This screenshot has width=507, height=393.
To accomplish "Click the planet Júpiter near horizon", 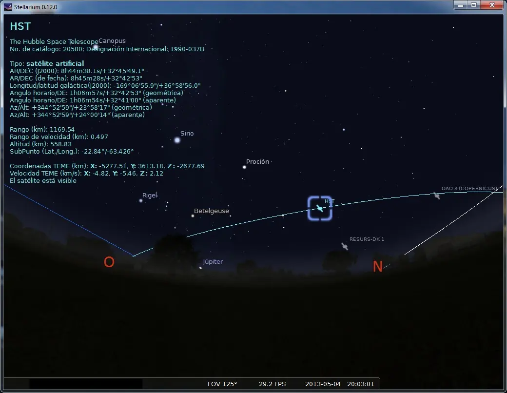I will coord(200,268).
